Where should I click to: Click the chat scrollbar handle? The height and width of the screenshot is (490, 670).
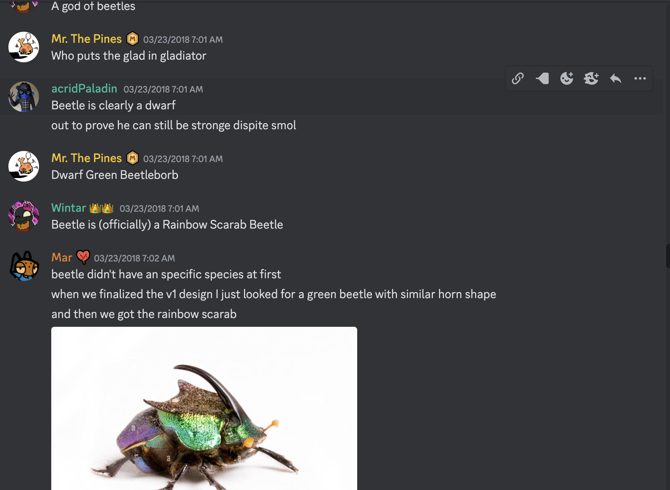point(668,256)
